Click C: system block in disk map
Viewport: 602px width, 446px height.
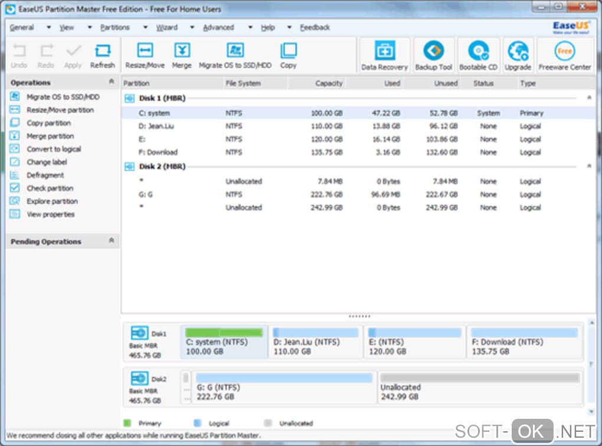(x=224, y=341)
